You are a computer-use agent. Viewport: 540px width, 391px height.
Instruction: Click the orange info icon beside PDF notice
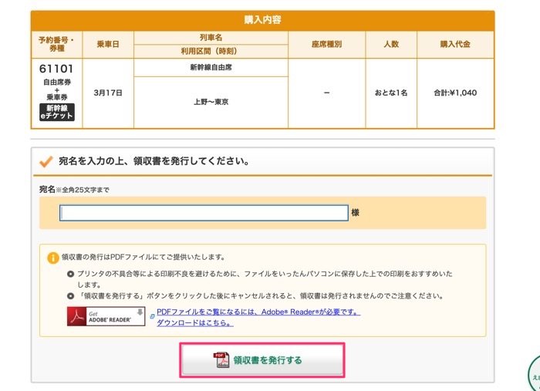[53, 258]
